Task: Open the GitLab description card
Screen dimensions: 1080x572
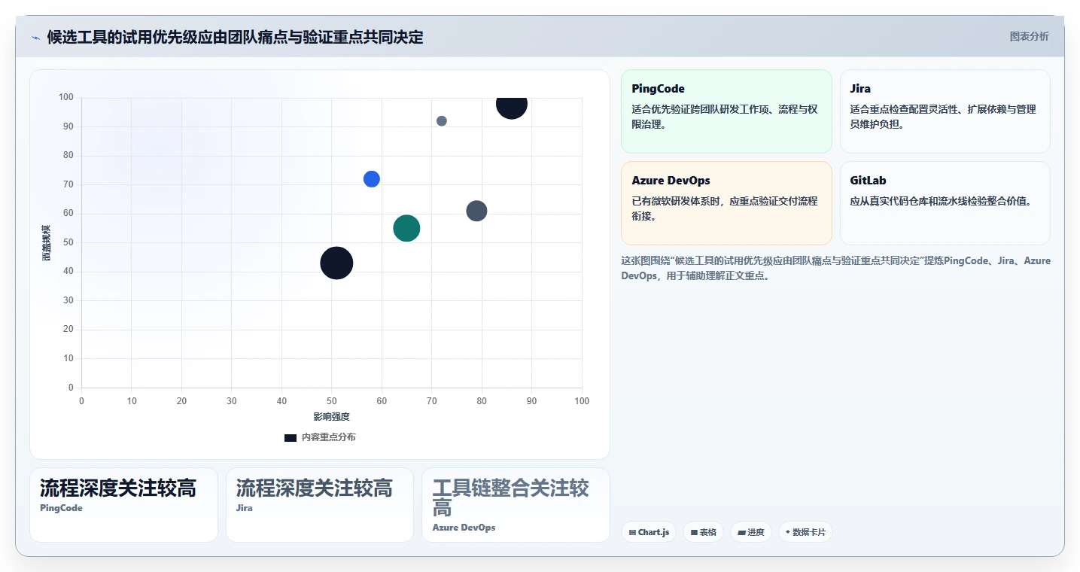Action: coord(945,203)
